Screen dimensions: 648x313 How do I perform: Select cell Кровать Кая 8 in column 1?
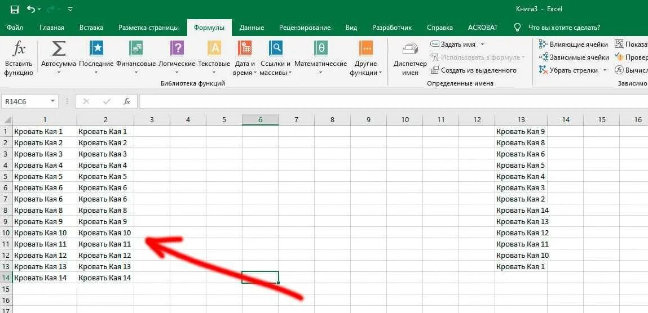pyautogui.click(x=45, y=211)
